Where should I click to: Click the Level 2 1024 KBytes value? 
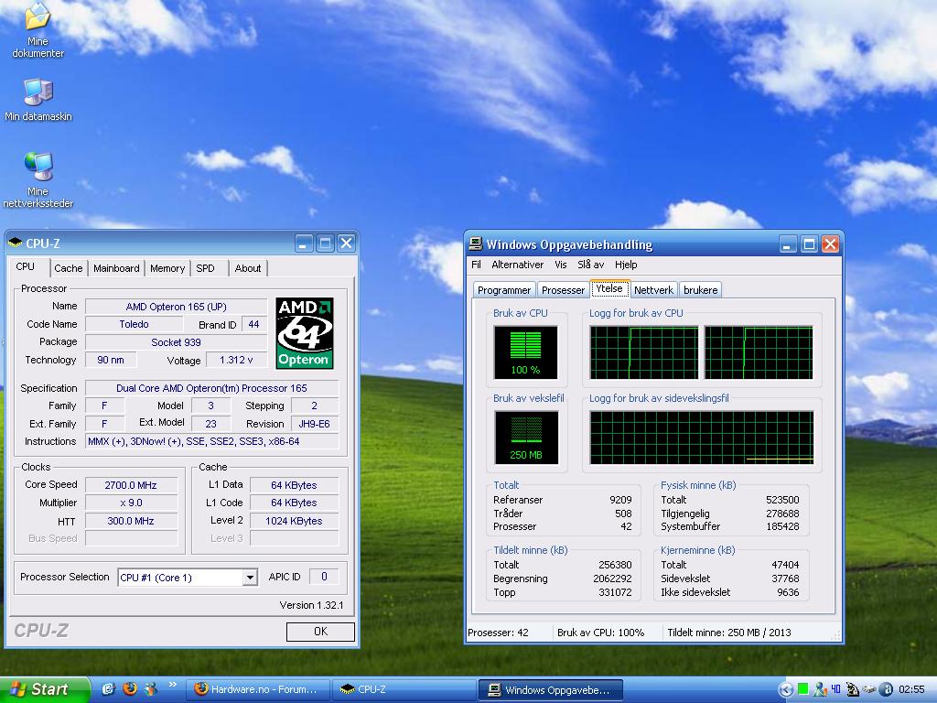pyautogui.click(x=294, y=521)
